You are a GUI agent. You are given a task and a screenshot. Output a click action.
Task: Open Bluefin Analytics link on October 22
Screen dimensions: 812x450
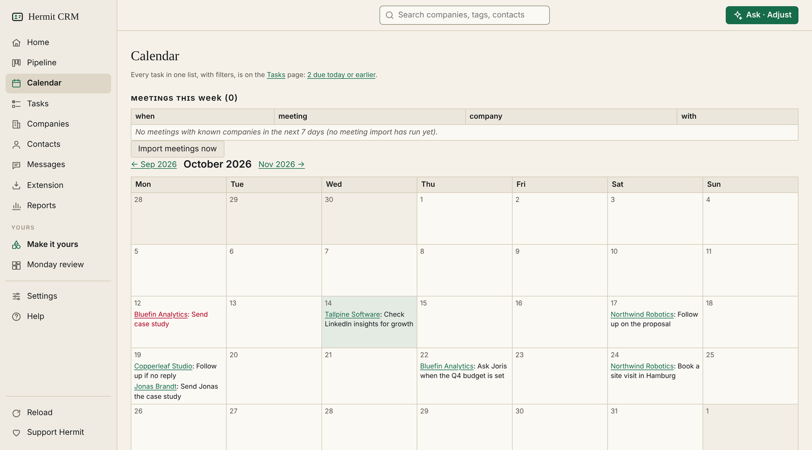[x=447, y=366]
